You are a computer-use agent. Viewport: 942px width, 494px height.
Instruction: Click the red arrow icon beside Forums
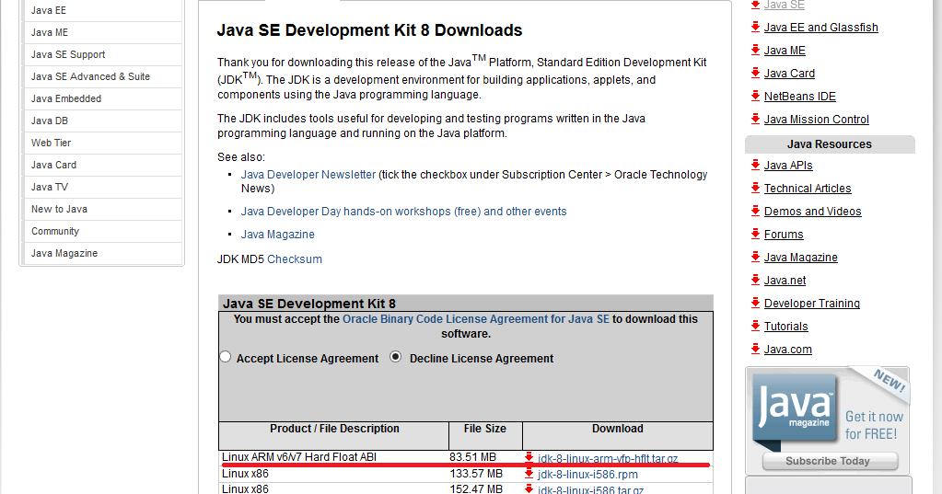(x=756, y=234)
